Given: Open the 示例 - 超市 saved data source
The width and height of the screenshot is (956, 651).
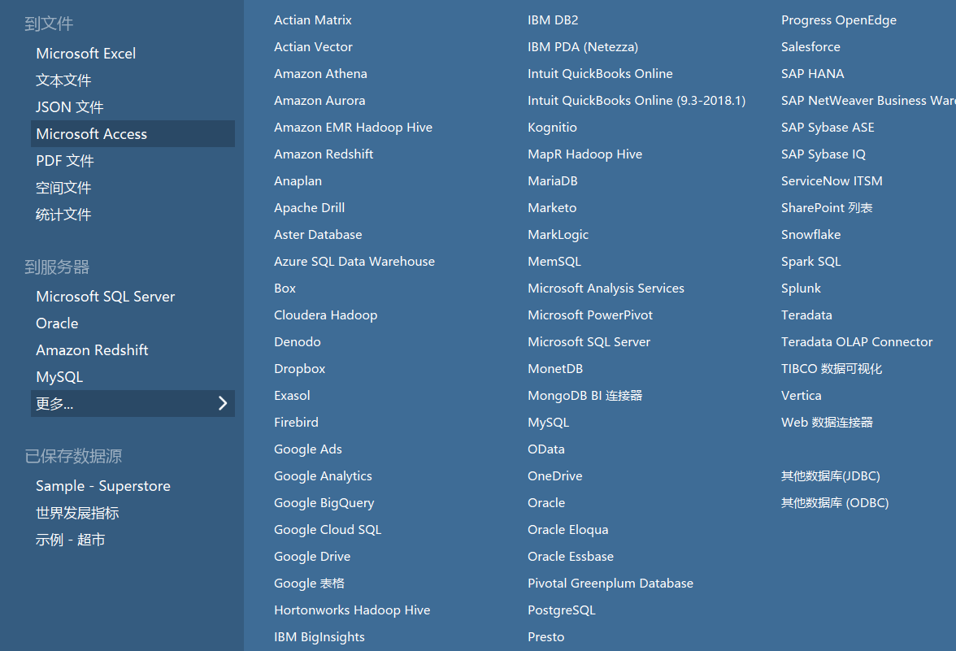Looking at the screenshot, I should 70,540.
